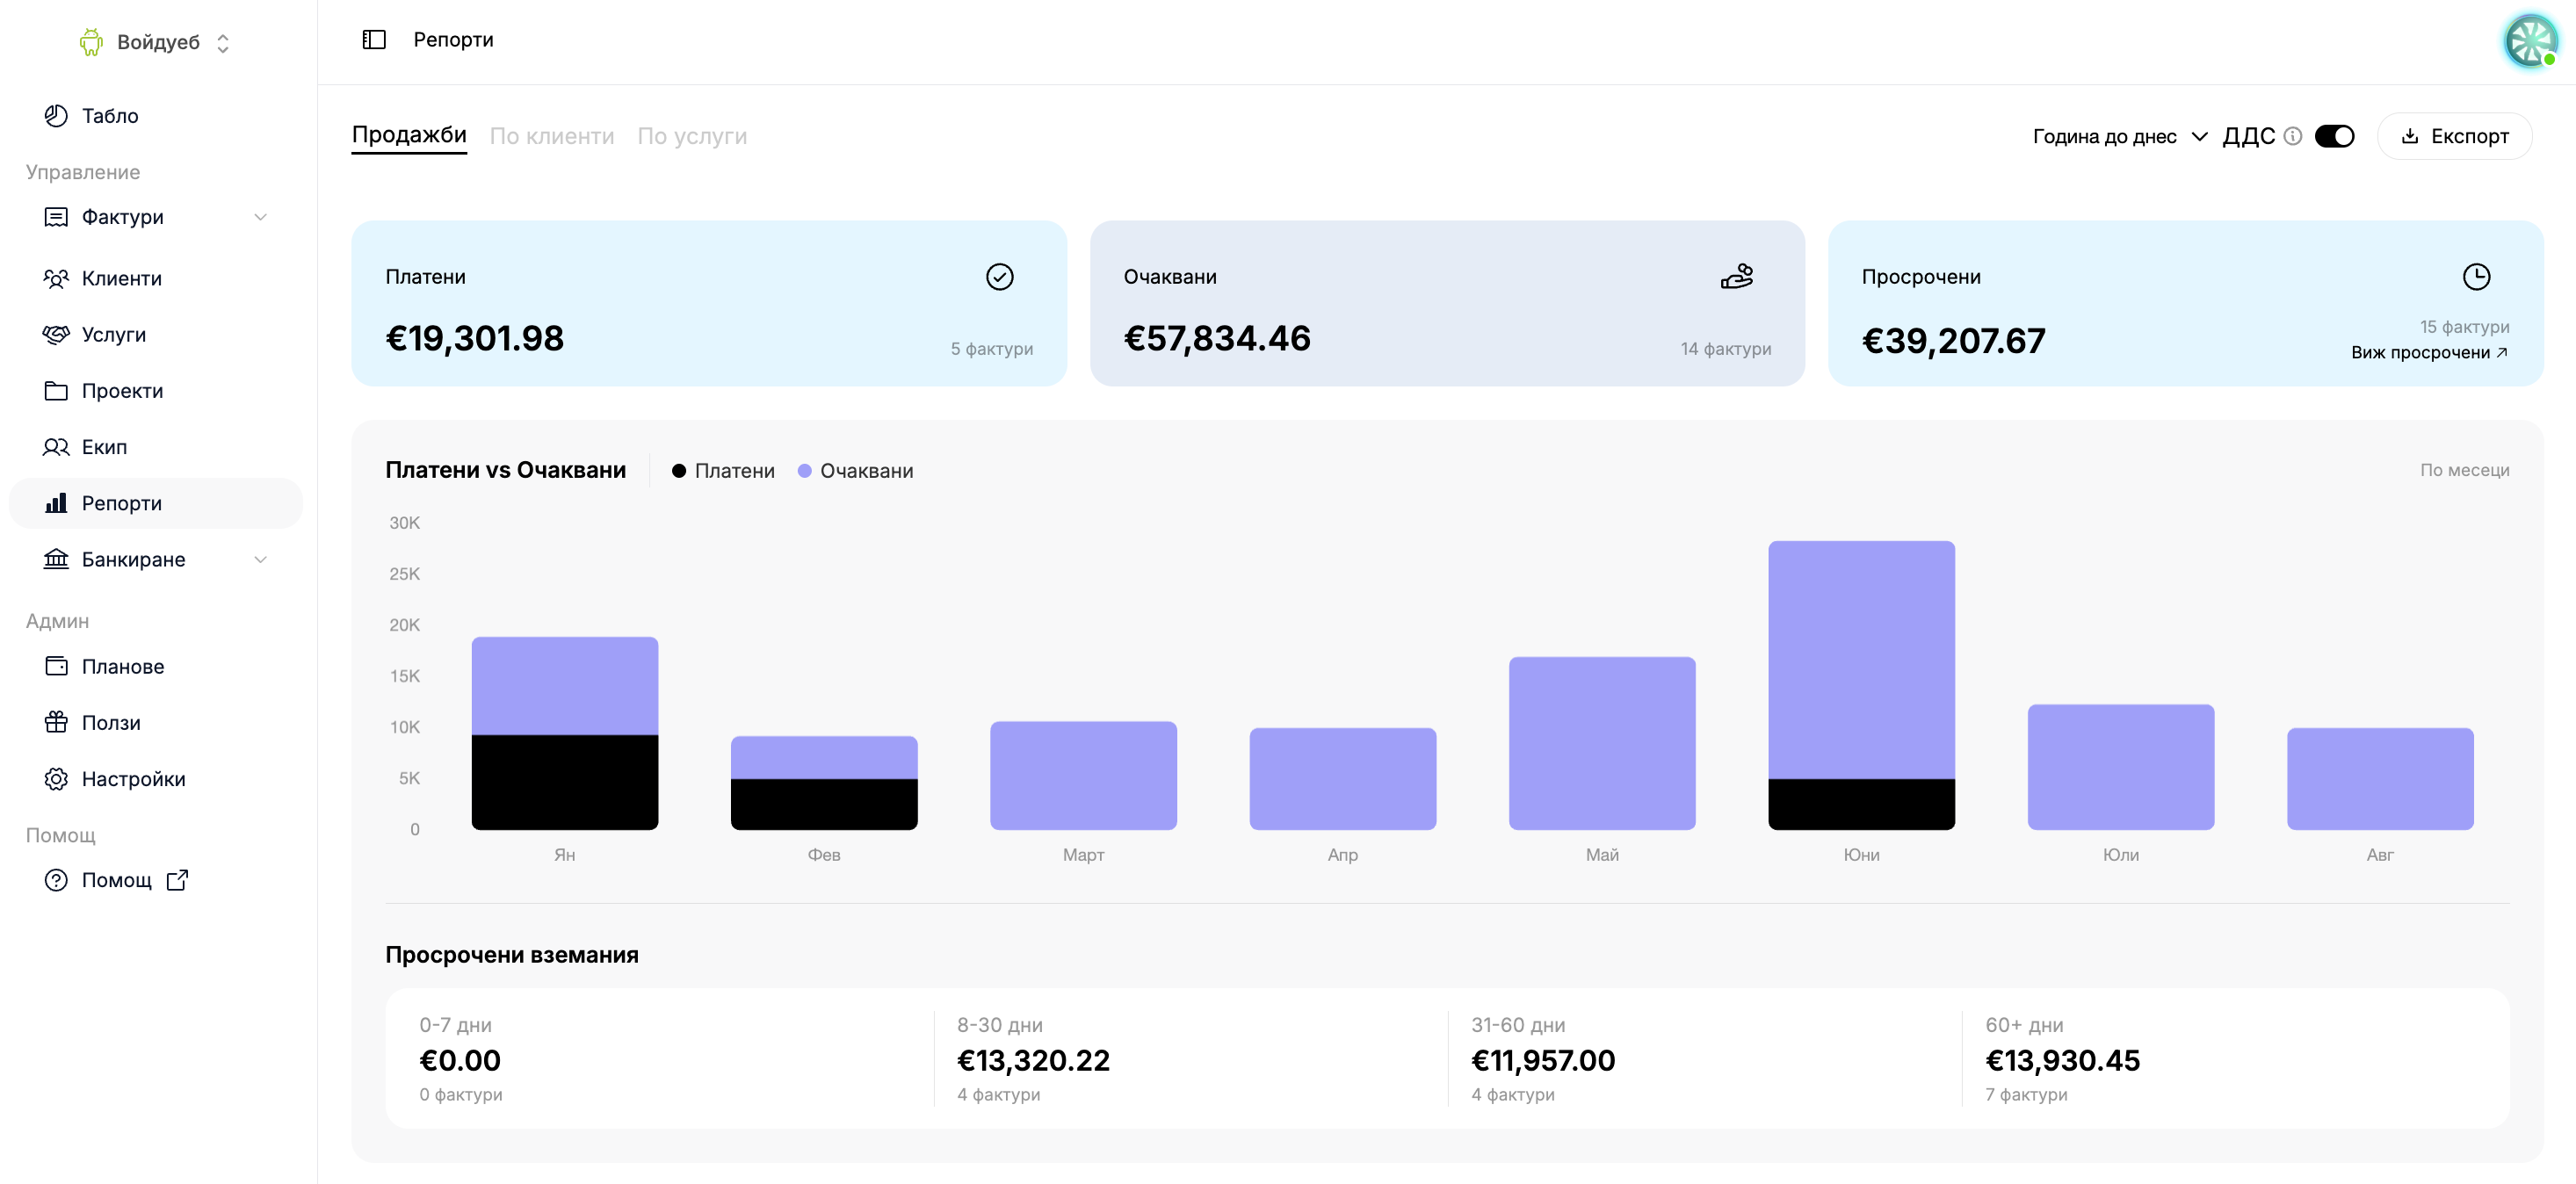2576x1184 pixels.
Task: Toggle Платени series in chart legend
Action: pyautogui.click(x=723, y=471)
